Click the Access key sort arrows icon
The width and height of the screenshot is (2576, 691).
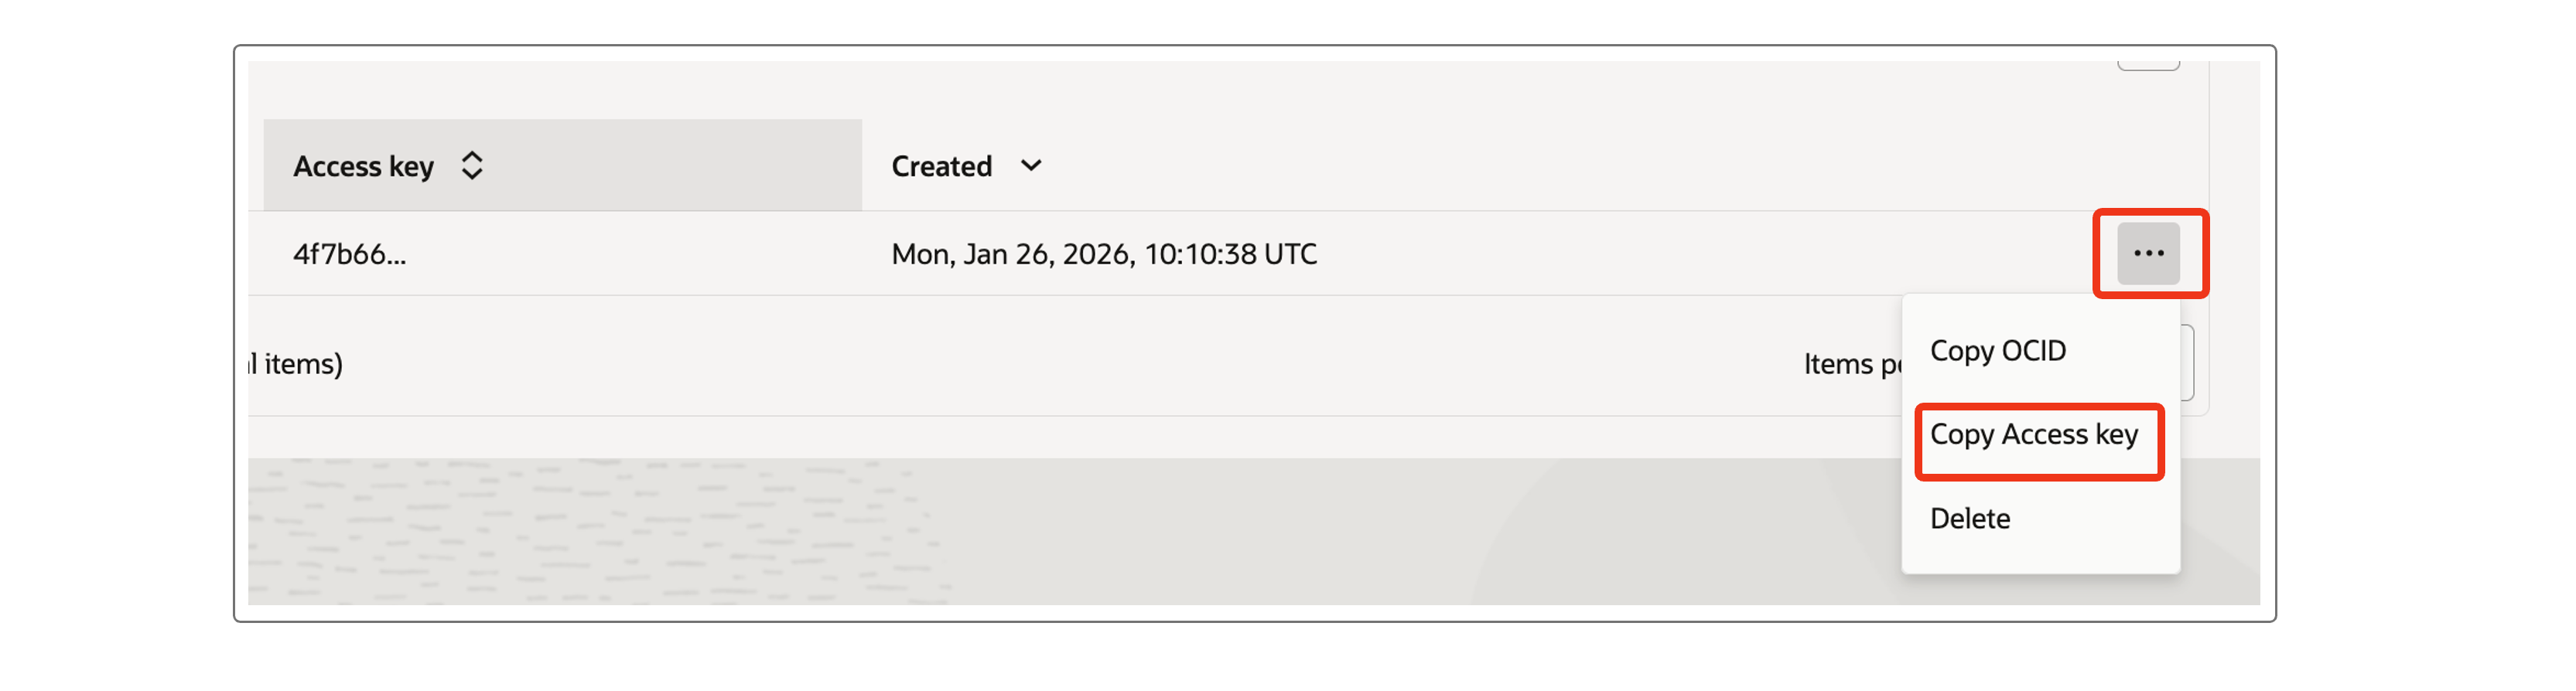tap(472, 165)
